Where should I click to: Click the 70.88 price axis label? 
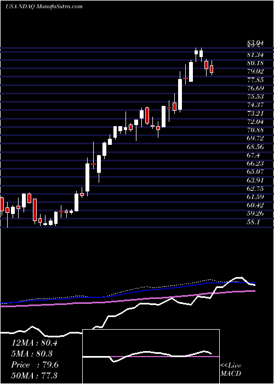pos(255,130)
